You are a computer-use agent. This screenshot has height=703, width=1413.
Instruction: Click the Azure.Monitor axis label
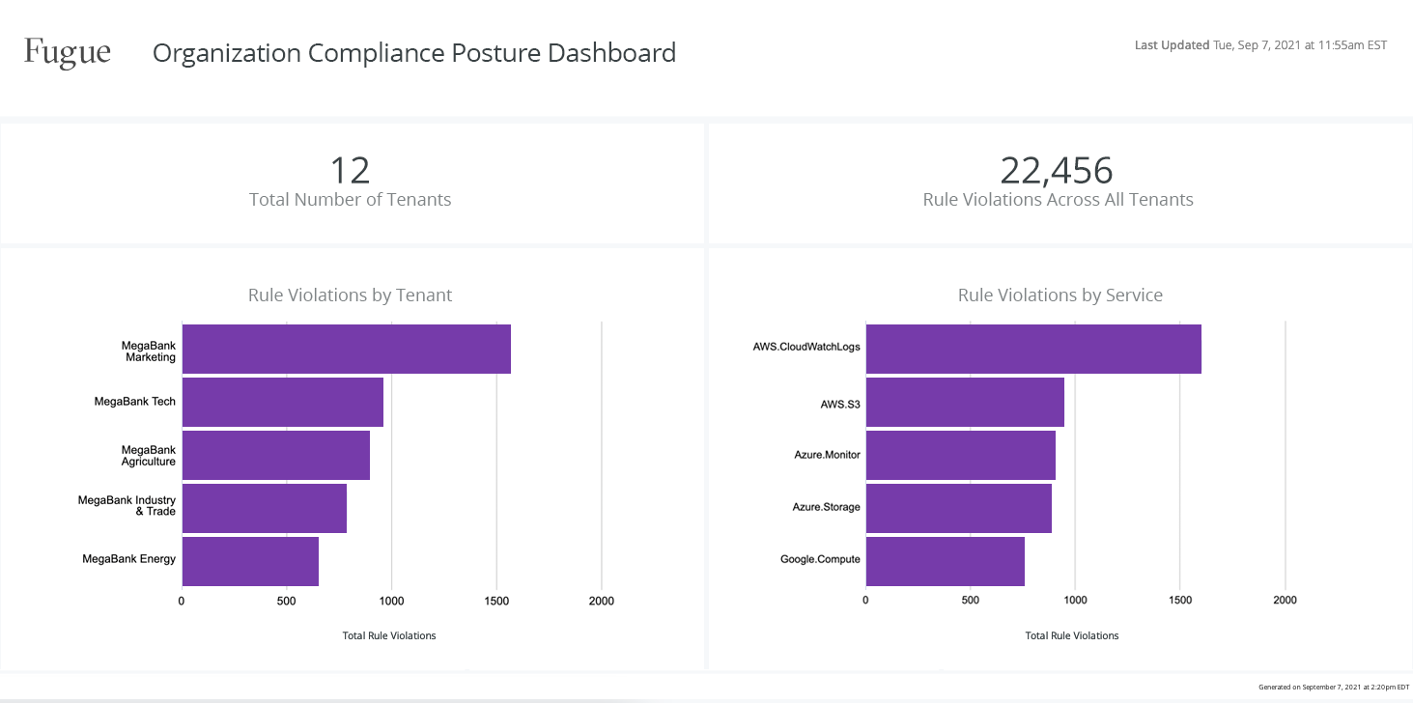(828, 454)
